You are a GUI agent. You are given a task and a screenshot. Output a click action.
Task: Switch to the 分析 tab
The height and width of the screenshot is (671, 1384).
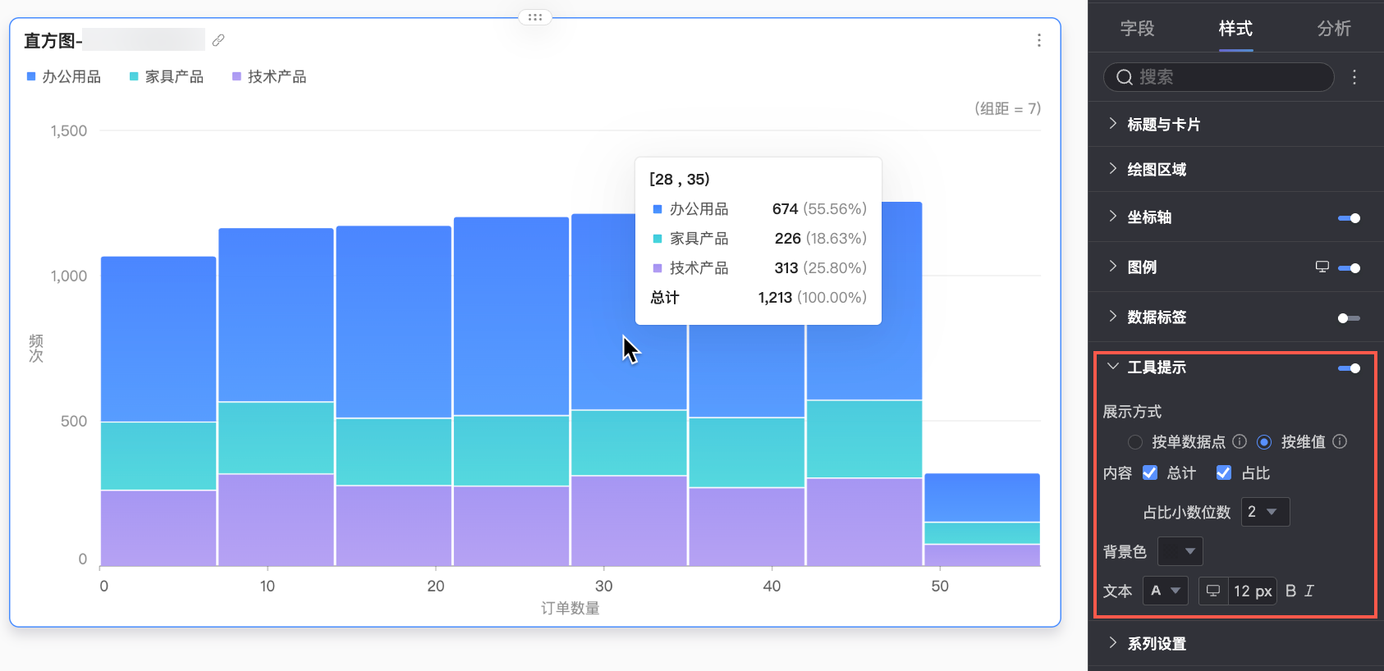[x=1334, y=29]
